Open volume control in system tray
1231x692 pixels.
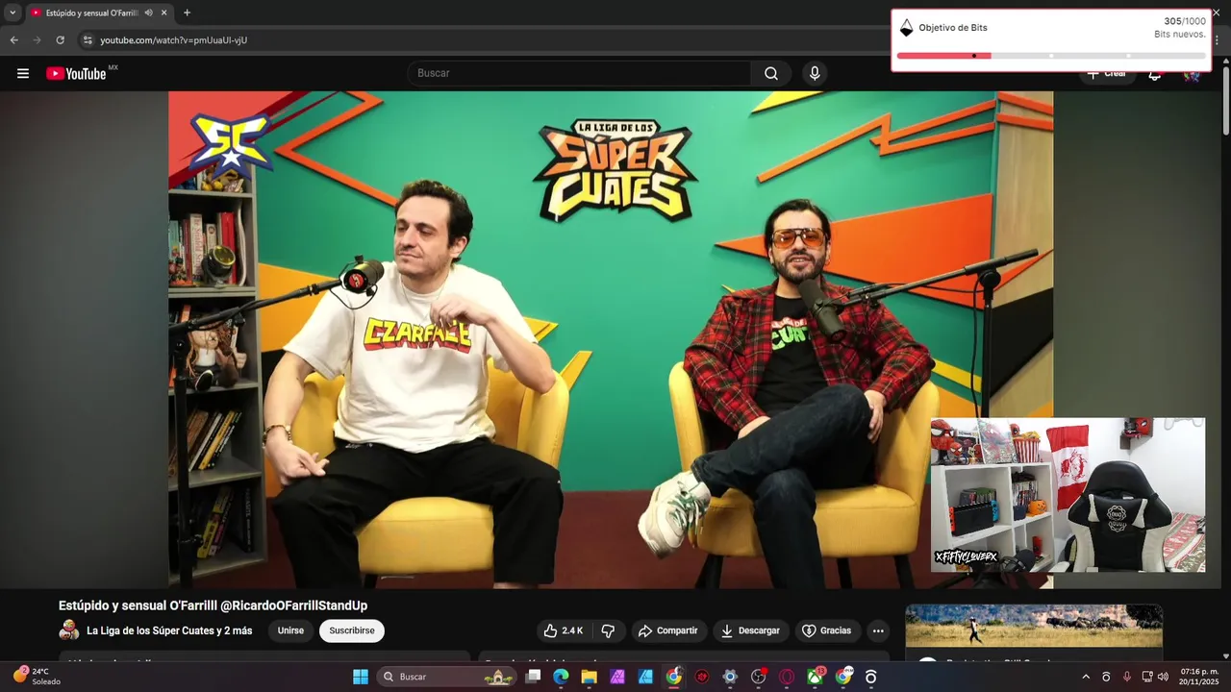click(1163, 677)
